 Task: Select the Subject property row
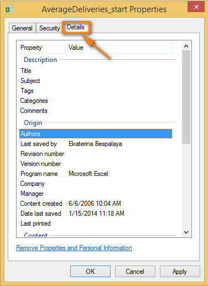tap(96, 81)
